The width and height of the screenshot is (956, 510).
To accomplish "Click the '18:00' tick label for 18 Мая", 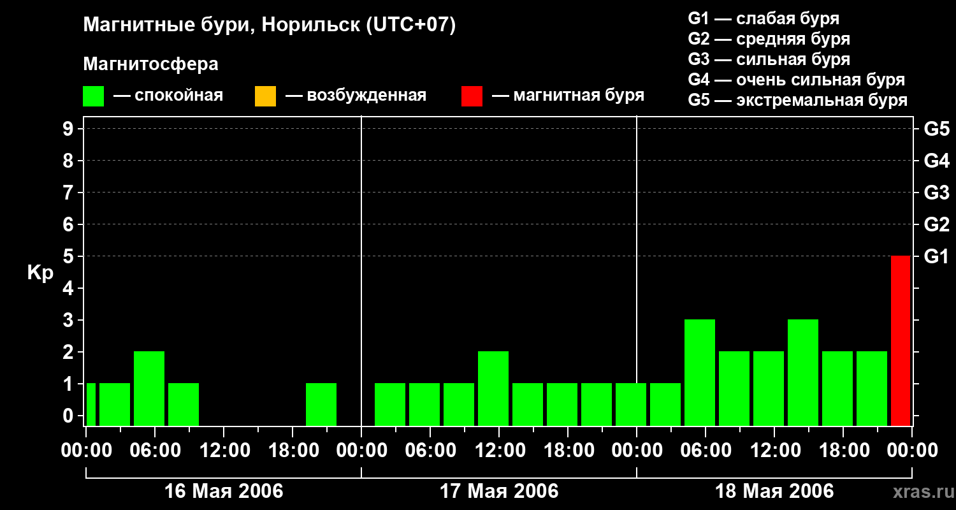I will [843, 451].
